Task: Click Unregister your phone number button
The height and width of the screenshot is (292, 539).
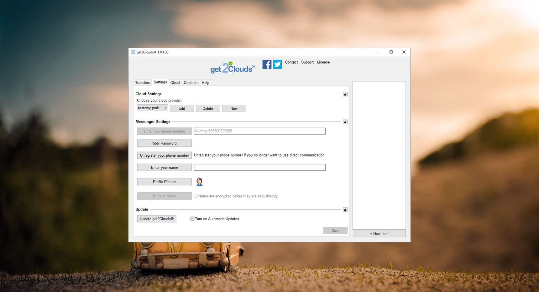Action: [x=165, y=155]
